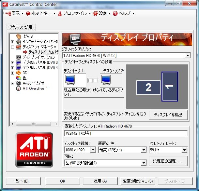Select ディスプレイ プロパティ in the tree
The width and height of the screenshot is (199, 191).
point(43,52)
